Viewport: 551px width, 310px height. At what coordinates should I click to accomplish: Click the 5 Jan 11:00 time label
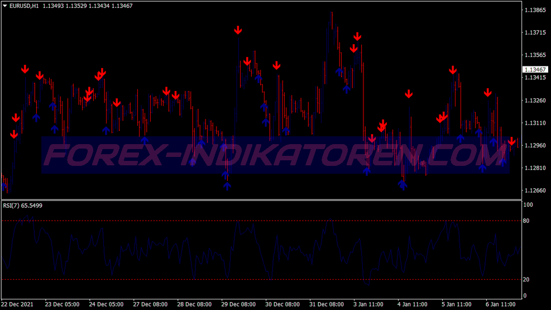(x=457, y=304)
